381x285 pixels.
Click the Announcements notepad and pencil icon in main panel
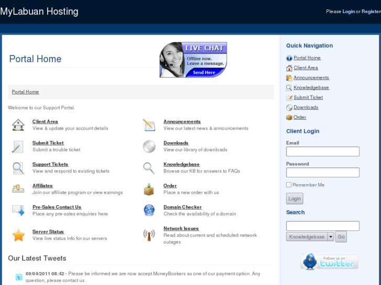point(149,125)
